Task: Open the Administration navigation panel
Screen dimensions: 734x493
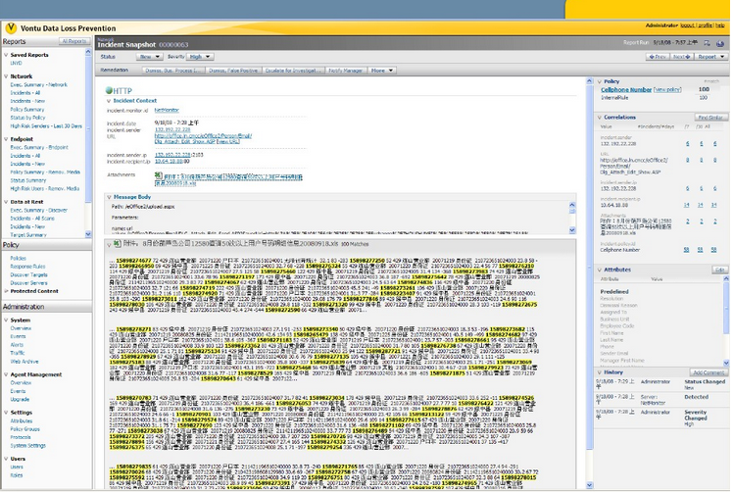Action: tap(24, 307)
